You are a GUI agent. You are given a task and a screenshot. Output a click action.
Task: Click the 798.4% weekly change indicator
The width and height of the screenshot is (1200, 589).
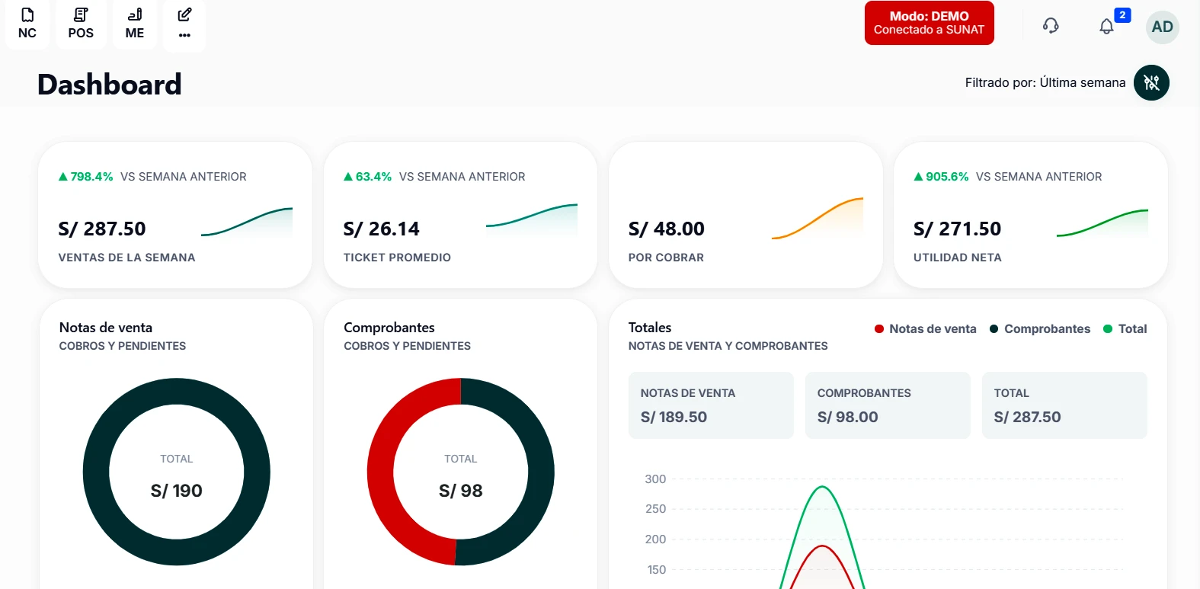(x=86, y=177)
